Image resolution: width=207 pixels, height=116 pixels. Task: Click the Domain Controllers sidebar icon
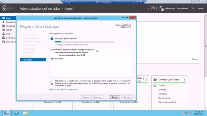click(4, 38)
